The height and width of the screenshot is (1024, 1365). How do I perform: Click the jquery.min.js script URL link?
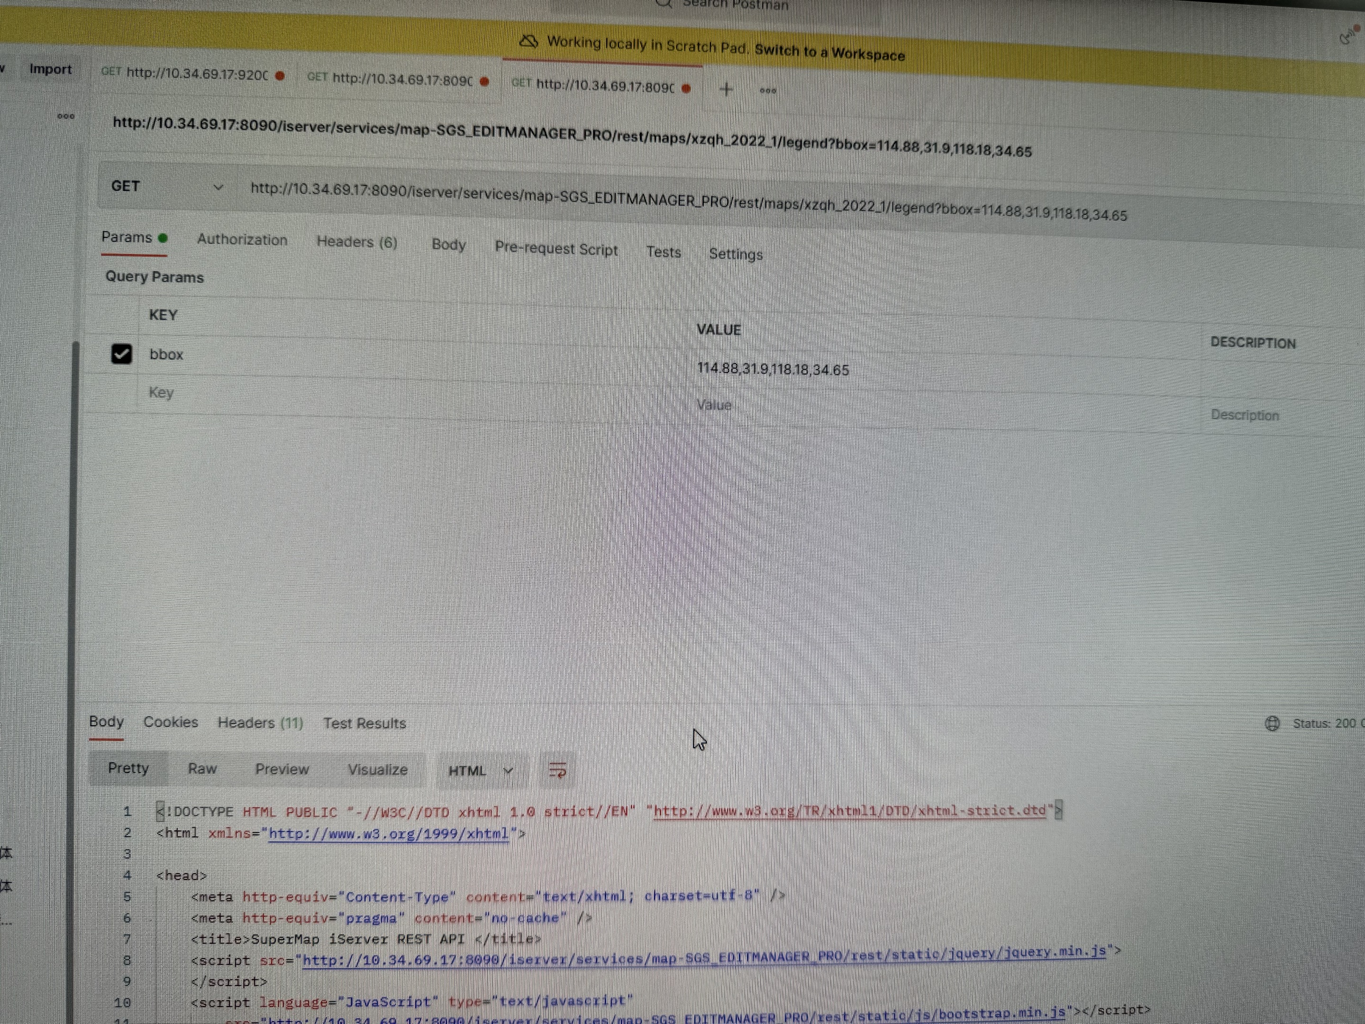pos(703,955)
